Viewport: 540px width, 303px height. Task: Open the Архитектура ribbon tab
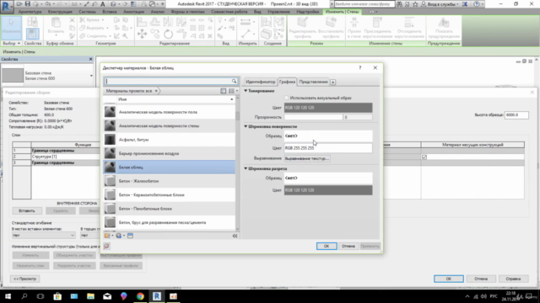[30, 12]
